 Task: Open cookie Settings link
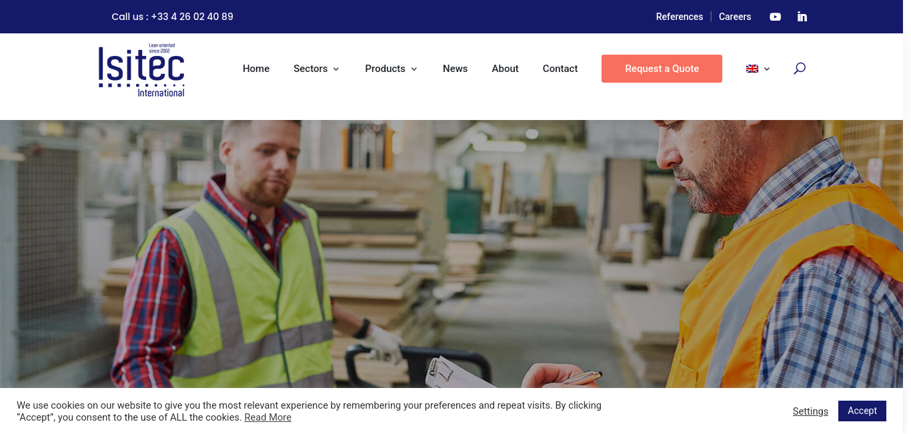pyautogui.click(x=810, y=411)
